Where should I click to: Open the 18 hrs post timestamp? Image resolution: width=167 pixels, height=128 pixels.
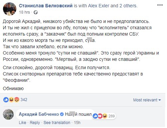(x=24, y=12)
